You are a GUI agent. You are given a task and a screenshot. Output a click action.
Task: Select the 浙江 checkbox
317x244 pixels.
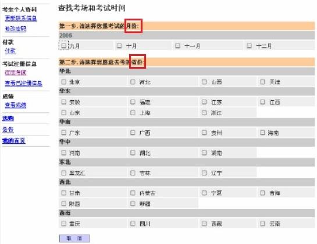[204, 112]
